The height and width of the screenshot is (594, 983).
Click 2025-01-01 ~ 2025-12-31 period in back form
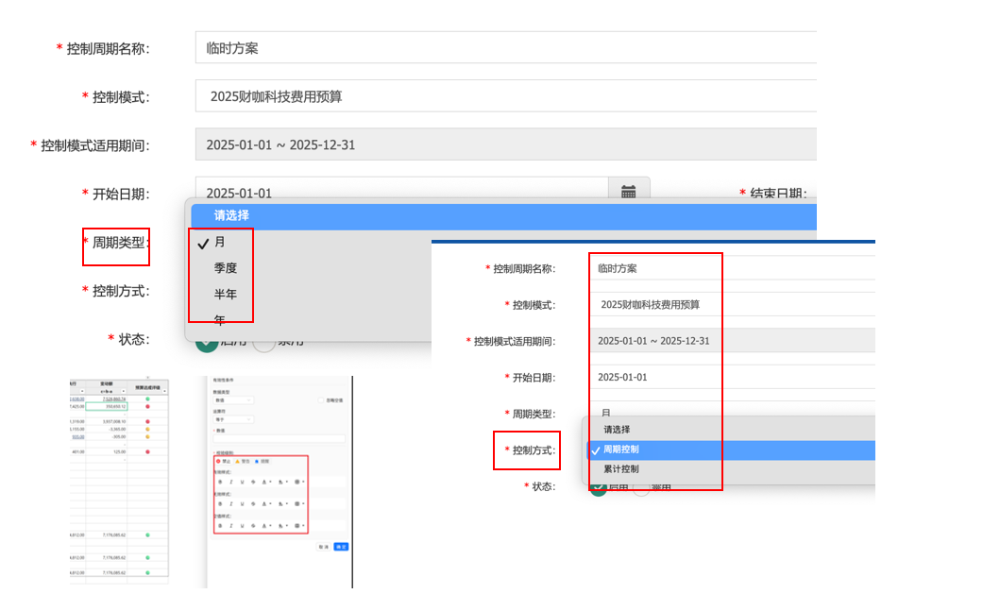coord(506,144)
